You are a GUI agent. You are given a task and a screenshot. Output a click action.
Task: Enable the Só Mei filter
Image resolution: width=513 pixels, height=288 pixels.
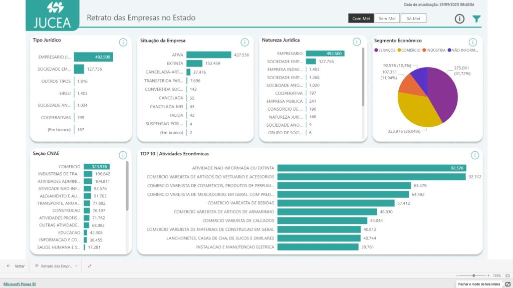click(413, 19)
